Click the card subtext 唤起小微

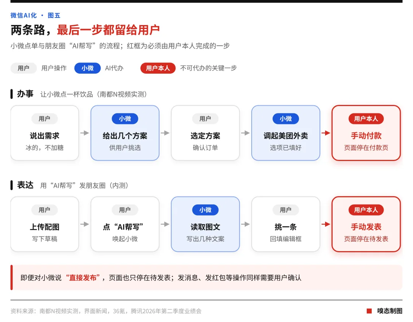pos(125,239)
